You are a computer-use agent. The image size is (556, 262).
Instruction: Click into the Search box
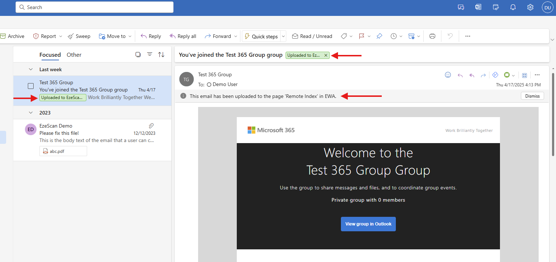(x=95, y=7)
